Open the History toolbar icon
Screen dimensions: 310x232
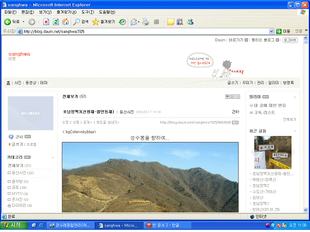coord(122,22)
